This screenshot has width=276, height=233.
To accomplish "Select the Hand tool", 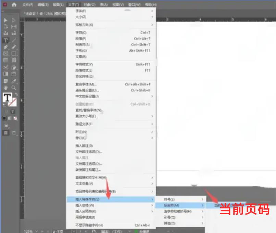I will pyautogui.click(x=6, y=88).
